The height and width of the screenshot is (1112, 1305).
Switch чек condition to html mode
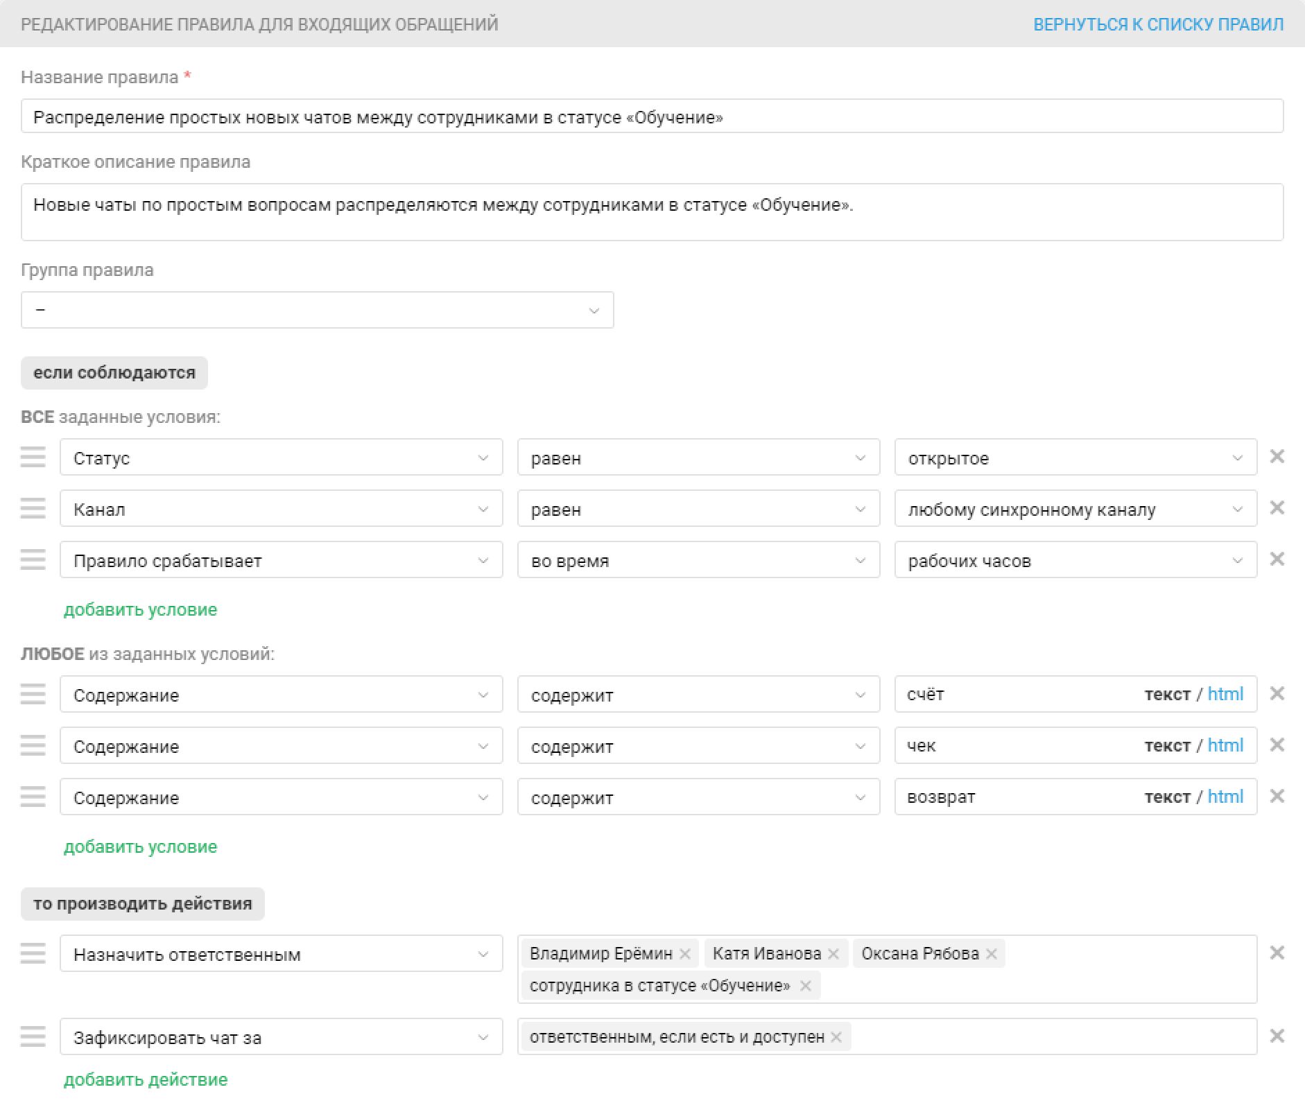point(1225,745)
